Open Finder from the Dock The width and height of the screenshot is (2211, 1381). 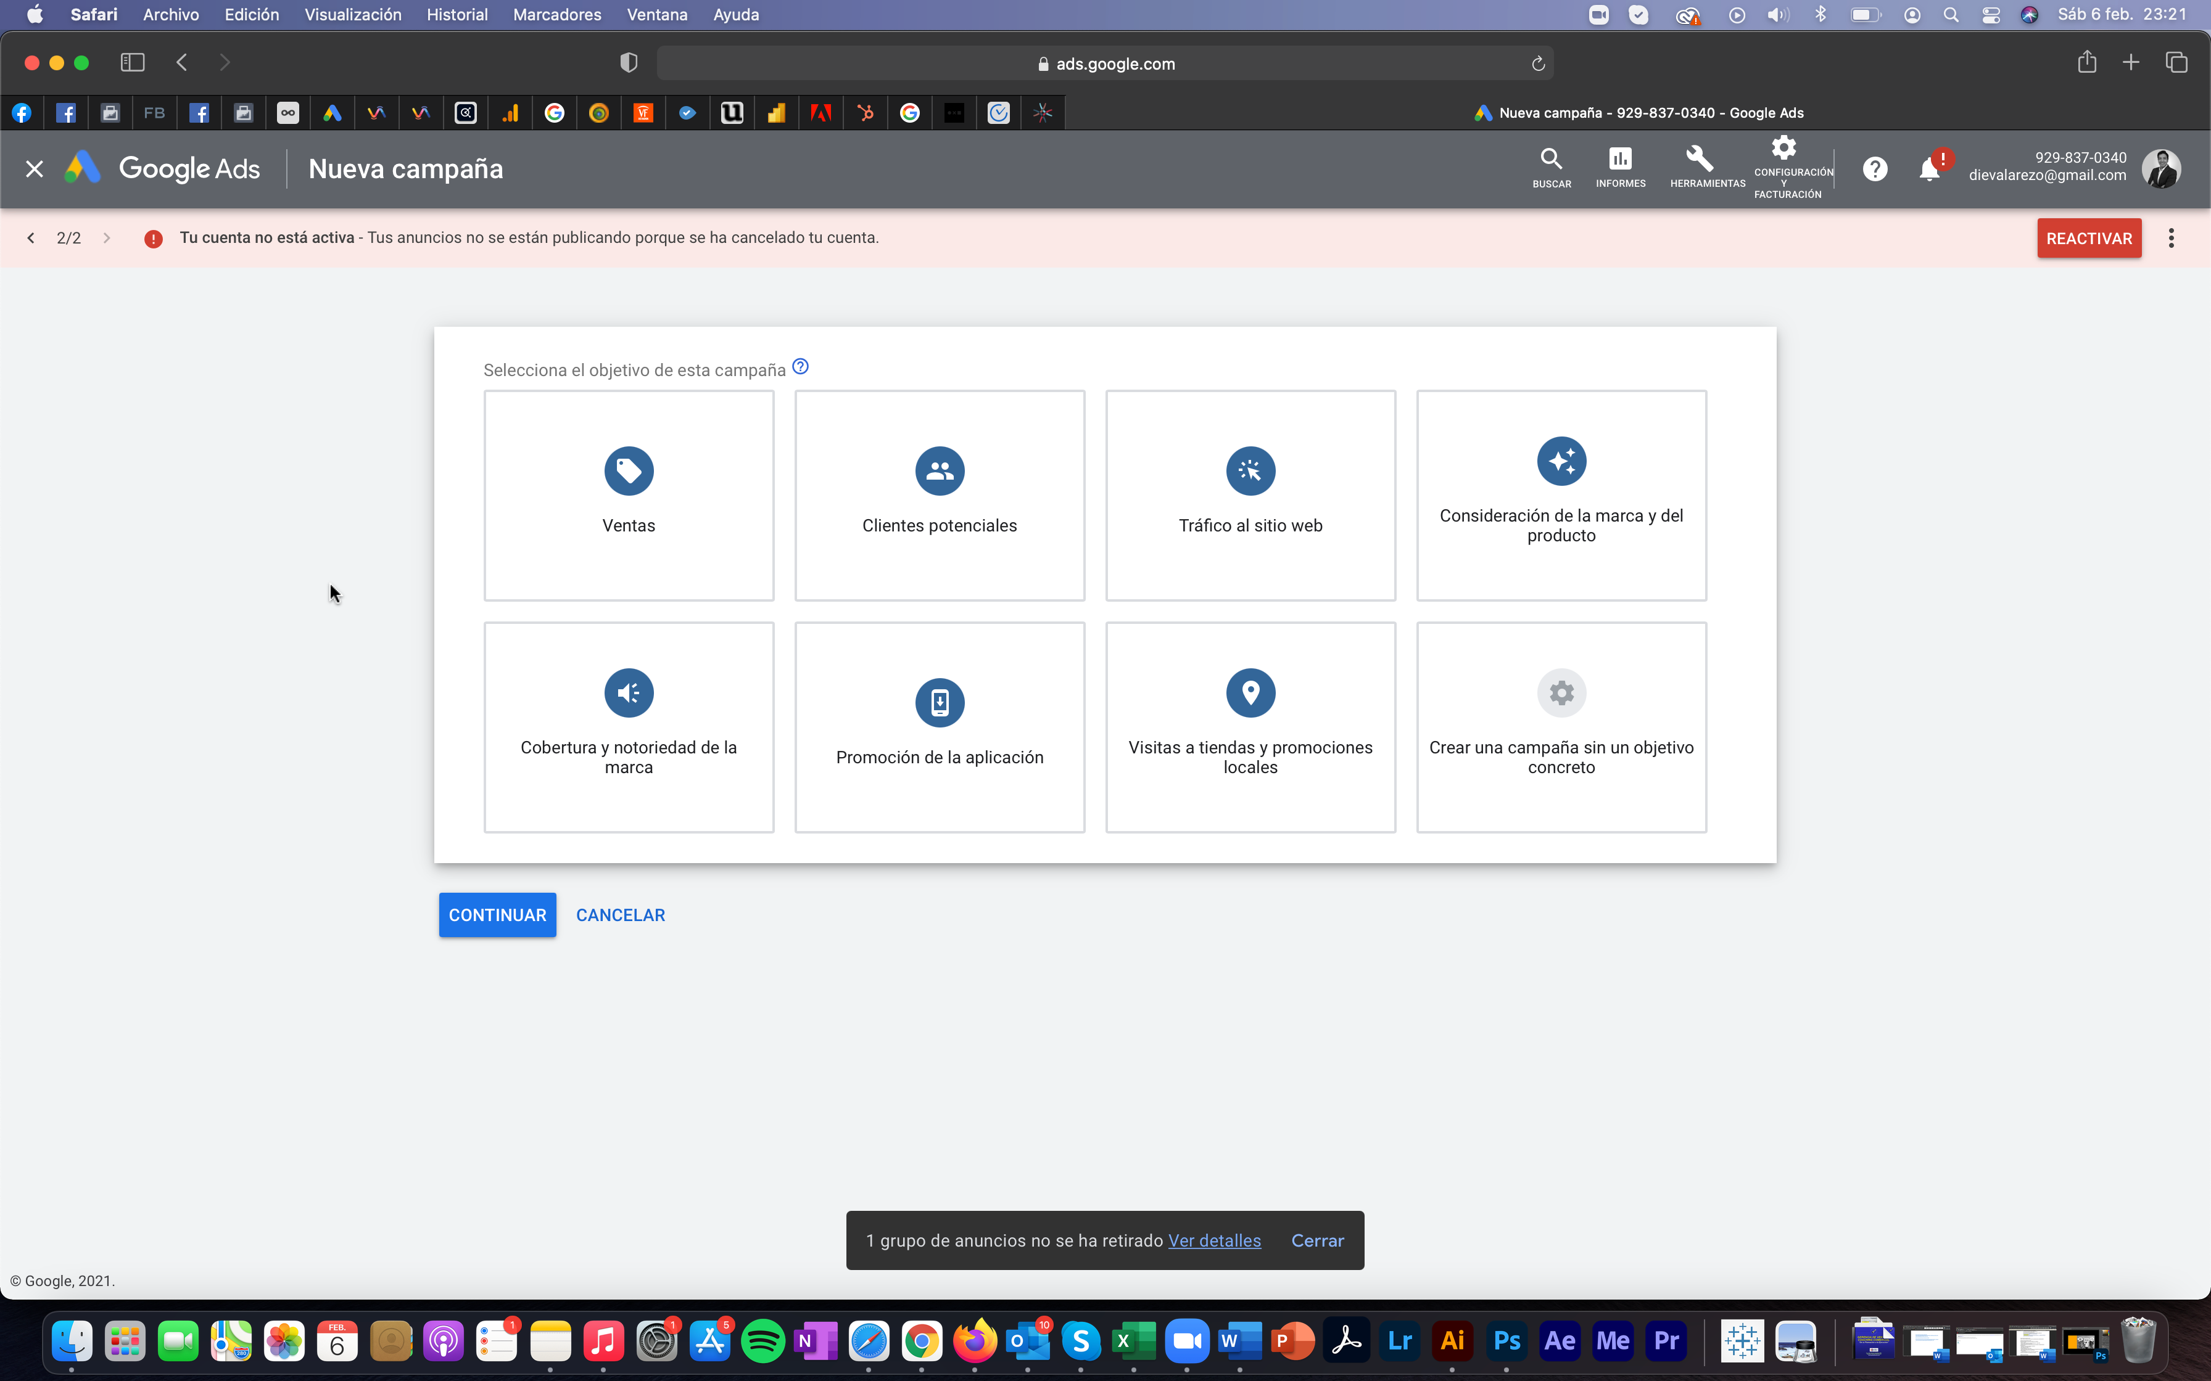pos(72,1341)
